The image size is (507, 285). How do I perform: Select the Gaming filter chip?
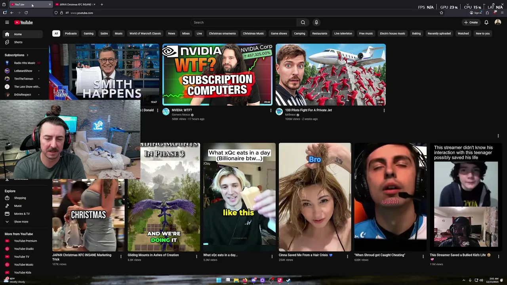tap(89, 34)
